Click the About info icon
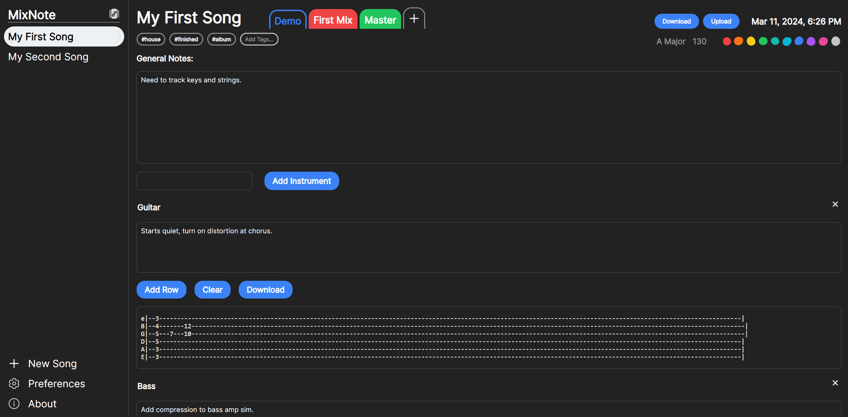This screenshot has width=848, height=417. click(14, 404)
